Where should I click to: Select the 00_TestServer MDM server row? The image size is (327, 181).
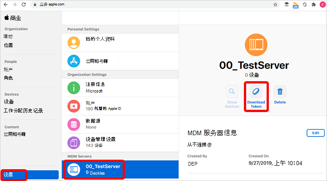[120, 170]
